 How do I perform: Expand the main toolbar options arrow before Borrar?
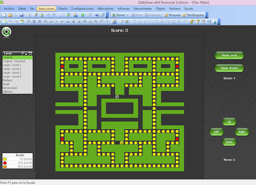tap(107, 15)
